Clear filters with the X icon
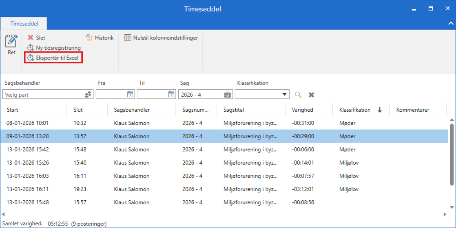Image resolution: width=456 pixels, height=228 pixels. coord(311,94)
